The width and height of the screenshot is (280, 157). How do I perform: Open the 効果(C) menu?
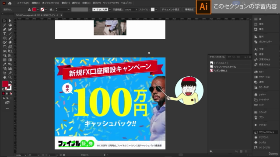point(86,3)
